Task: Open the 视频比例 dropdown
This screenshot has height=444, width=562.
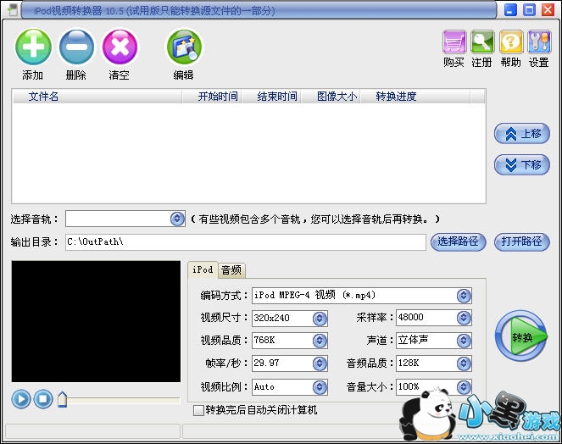Action: pyautogui.click(x=320, y=387)
